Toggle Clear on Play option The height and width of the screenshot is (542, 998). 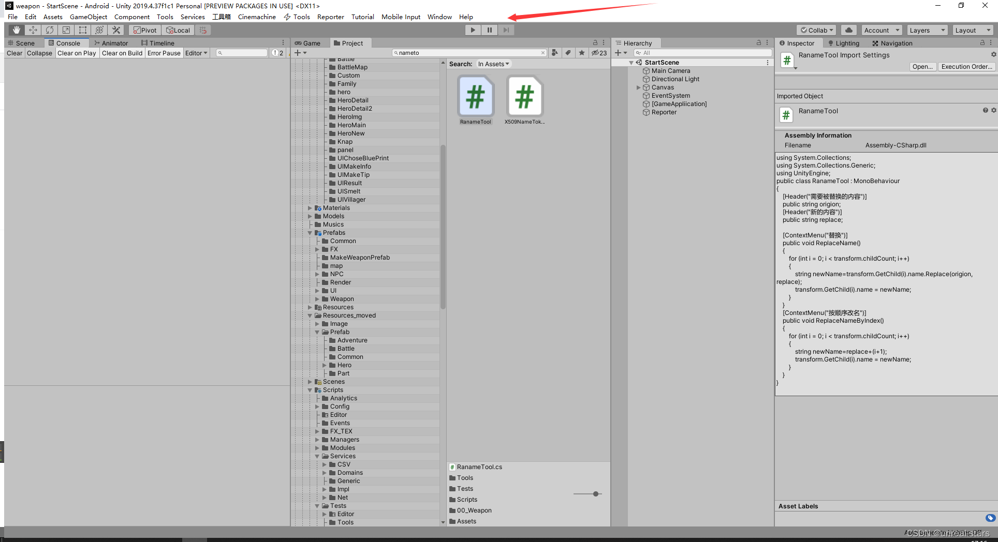coord(77,53)
